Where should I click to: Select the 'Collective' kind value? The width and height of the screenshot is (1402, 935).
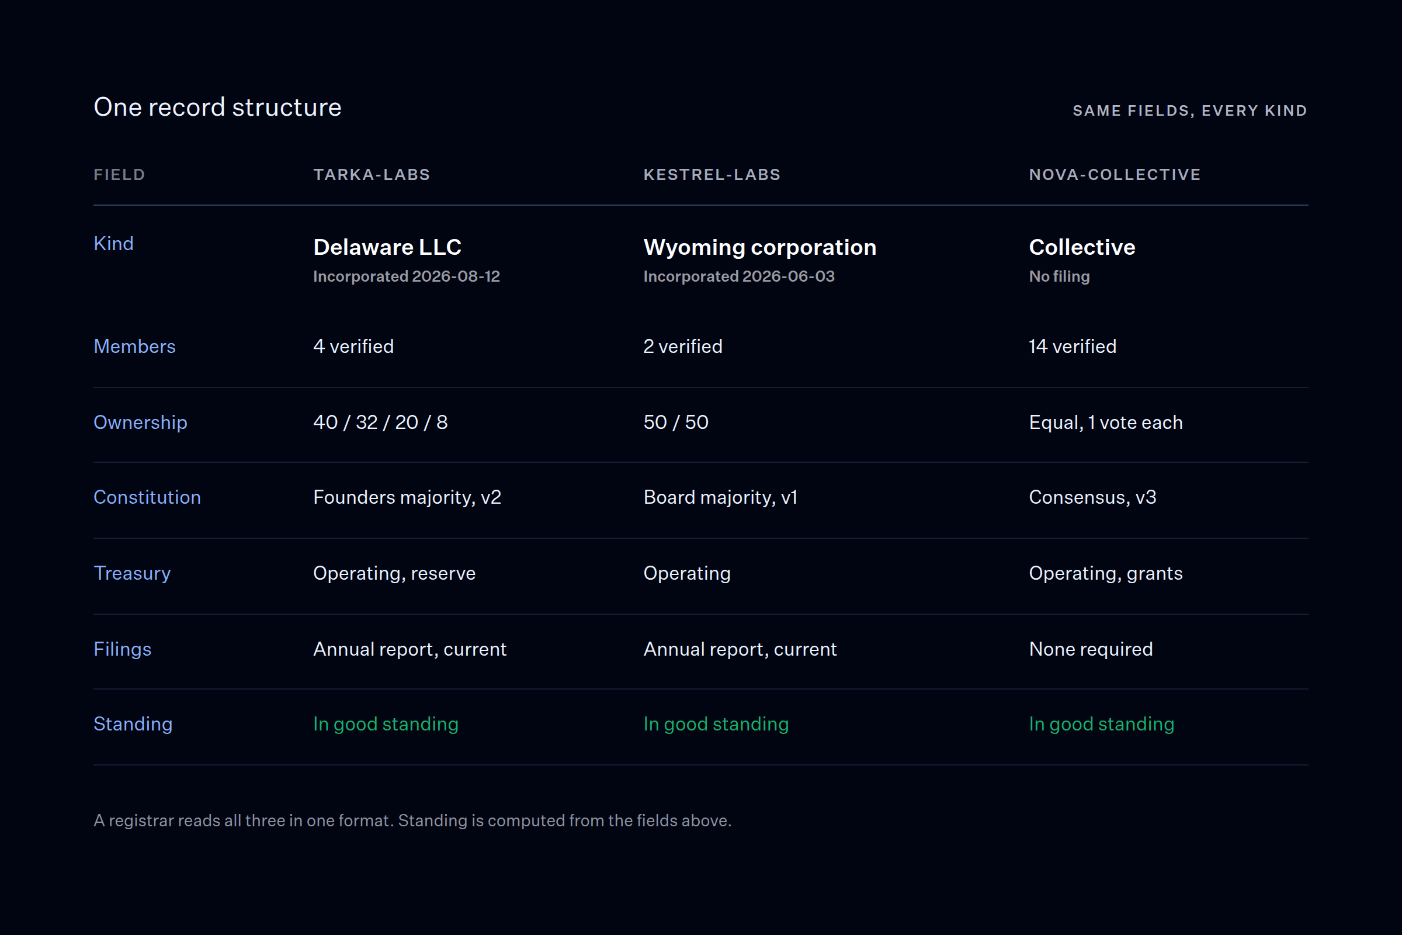[1082, 247]
